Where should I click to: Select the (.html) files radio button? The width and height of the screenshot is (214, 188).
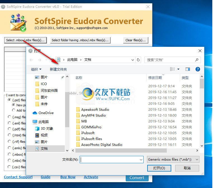coord(9,135)
